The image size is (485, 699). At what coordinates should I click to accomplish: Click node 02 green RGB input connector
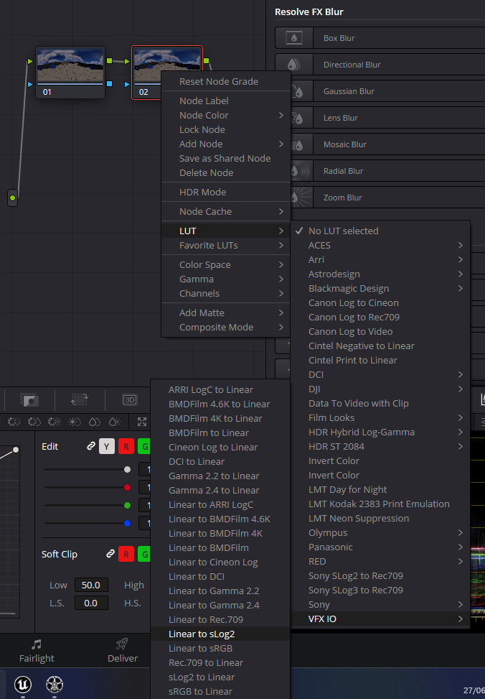(x=127, y=61)
